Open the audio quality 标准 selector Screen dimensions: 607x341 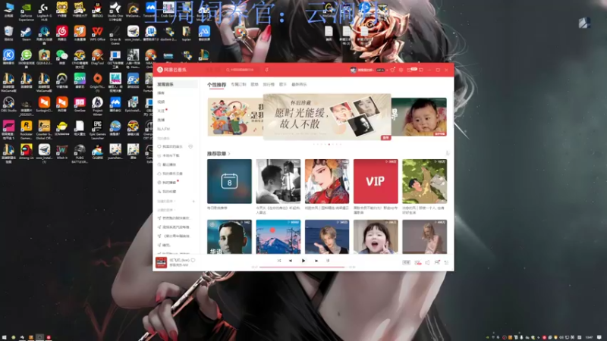(406, 262)
